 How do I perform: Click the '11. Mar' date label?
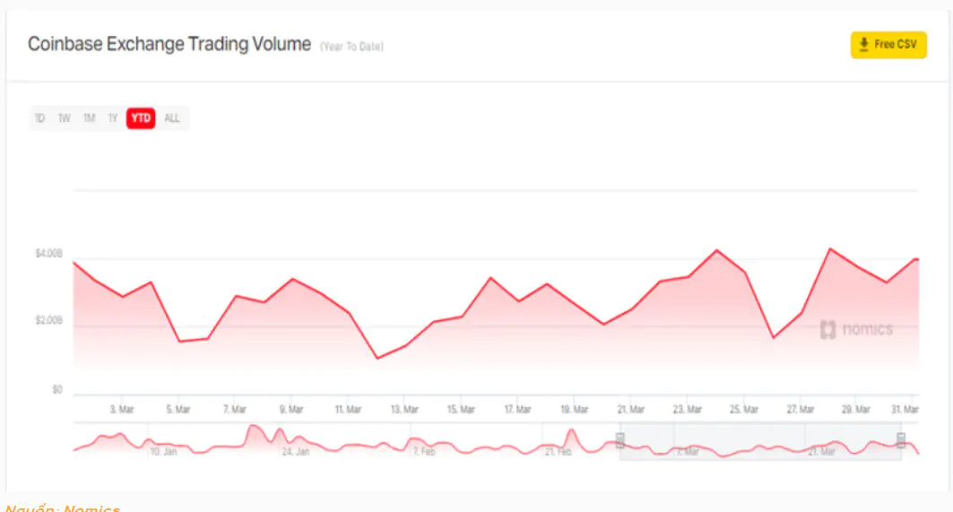(x=348, y=409)
